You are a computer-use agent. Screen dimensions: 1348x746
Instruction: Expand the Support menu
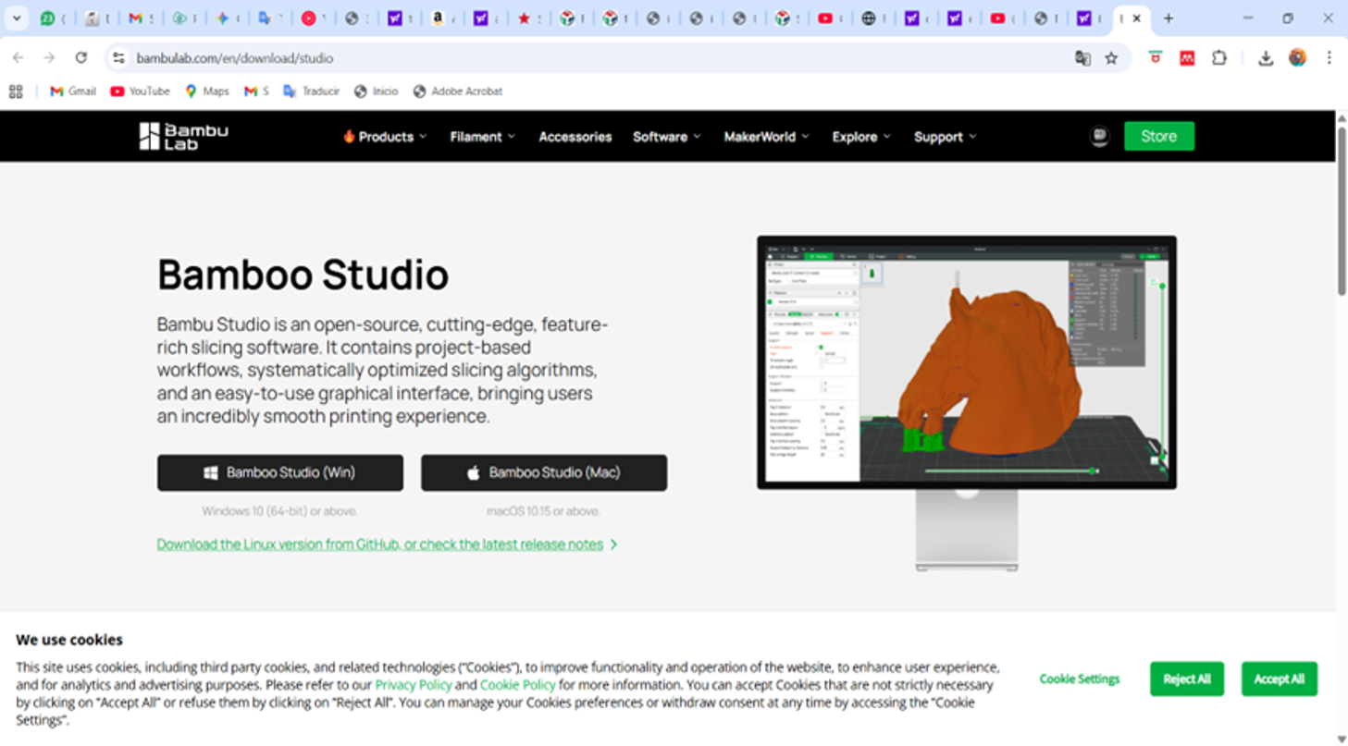pyautogui.click(x=946, y=137)
